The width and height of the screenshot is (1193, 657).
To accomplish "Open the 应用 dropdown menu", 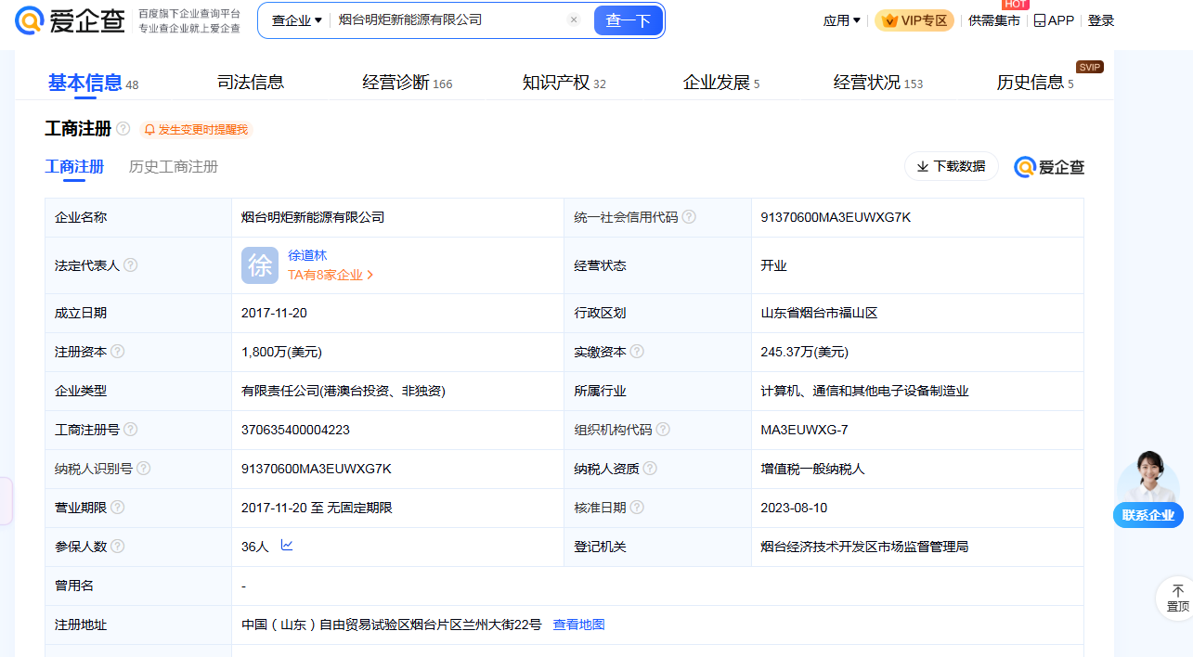I will 841,20.
